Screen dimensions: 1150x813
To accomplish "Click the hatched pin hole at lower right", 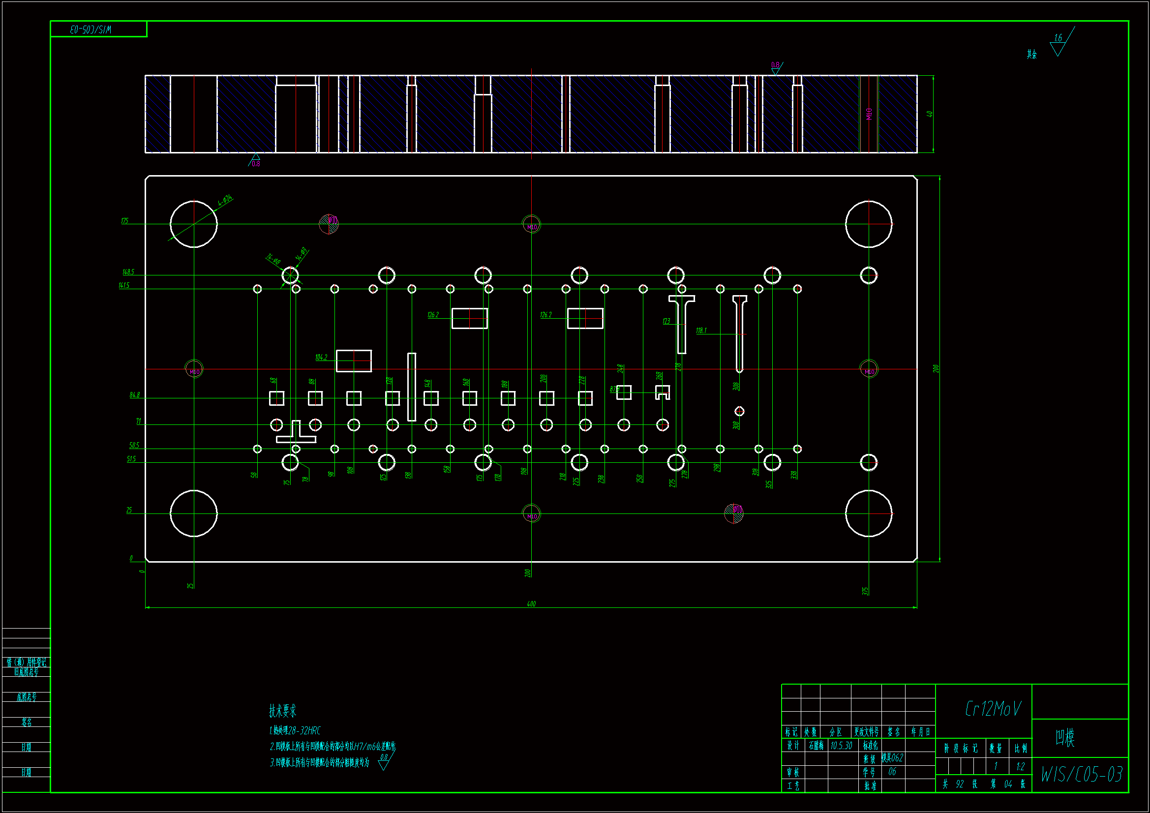I will coord(734,513).
